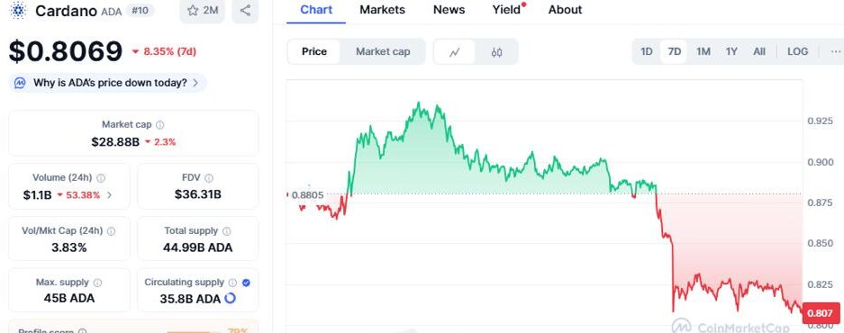This screenshot has height=333, width=844.
Task: Switch to candlestick chart icon
Action: click(496, 51)
